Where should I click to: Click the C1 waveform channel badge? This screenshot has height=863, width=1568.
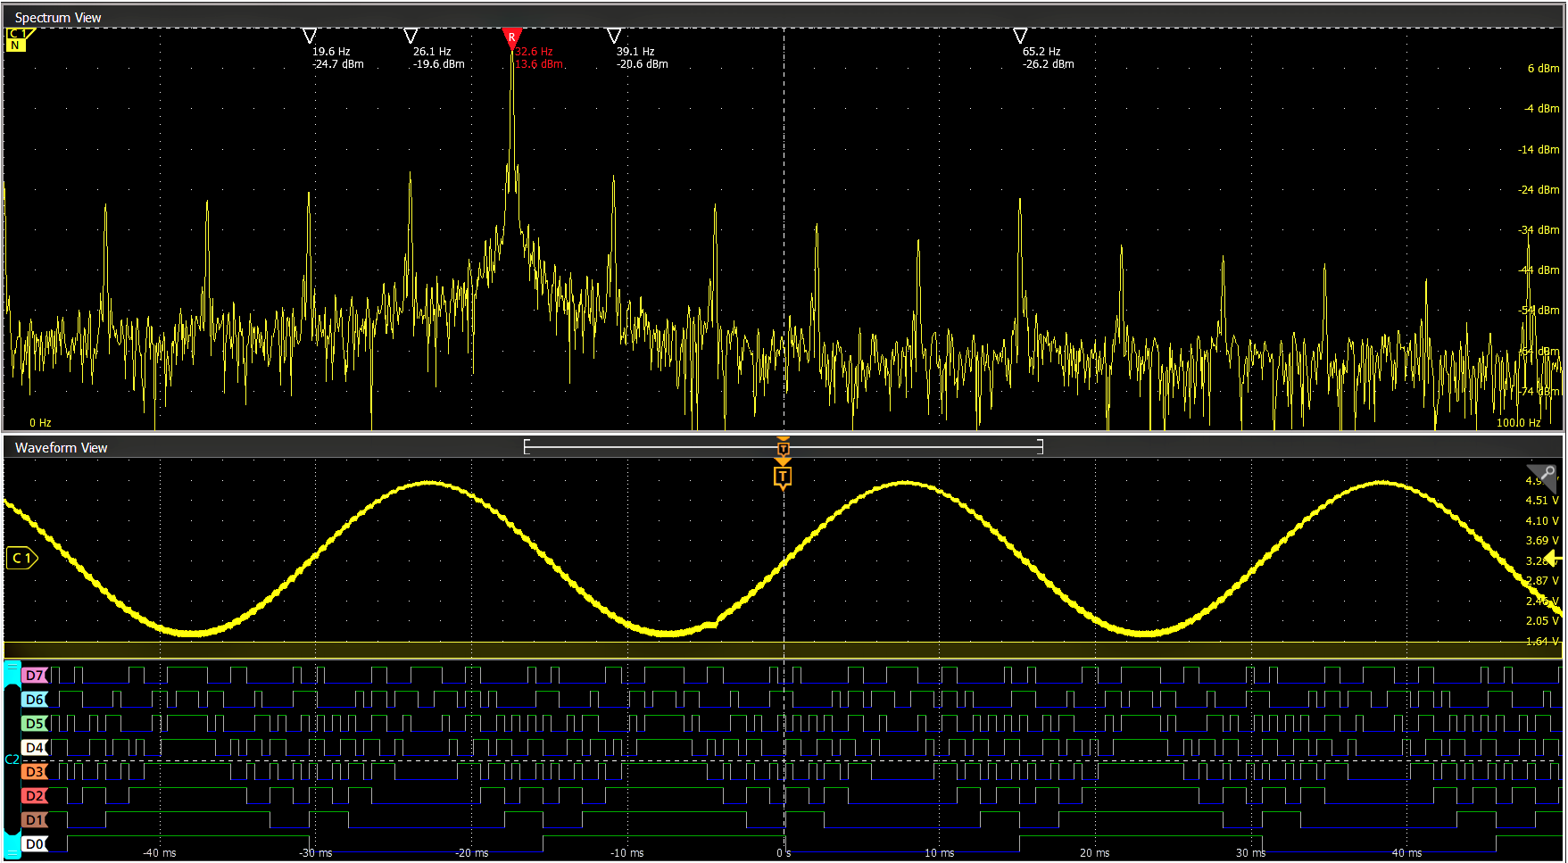[21, 558]
